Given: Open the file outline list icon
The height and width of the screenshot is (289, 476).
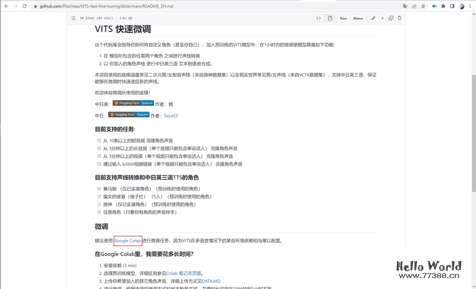Looking at the screenshot, I should (x=73, y=18).
